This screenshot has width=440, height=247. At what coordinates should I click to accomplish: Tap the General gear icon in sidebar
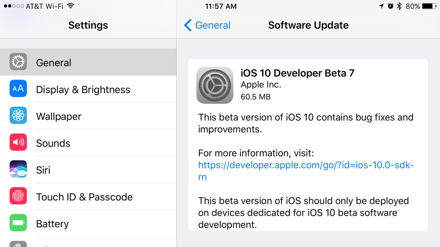click(x=18, y=62)
